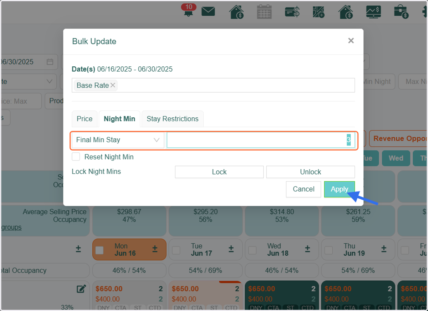Check the Wed Jun 18 checkbox
The image size is (428, 311).
point(252,250)
